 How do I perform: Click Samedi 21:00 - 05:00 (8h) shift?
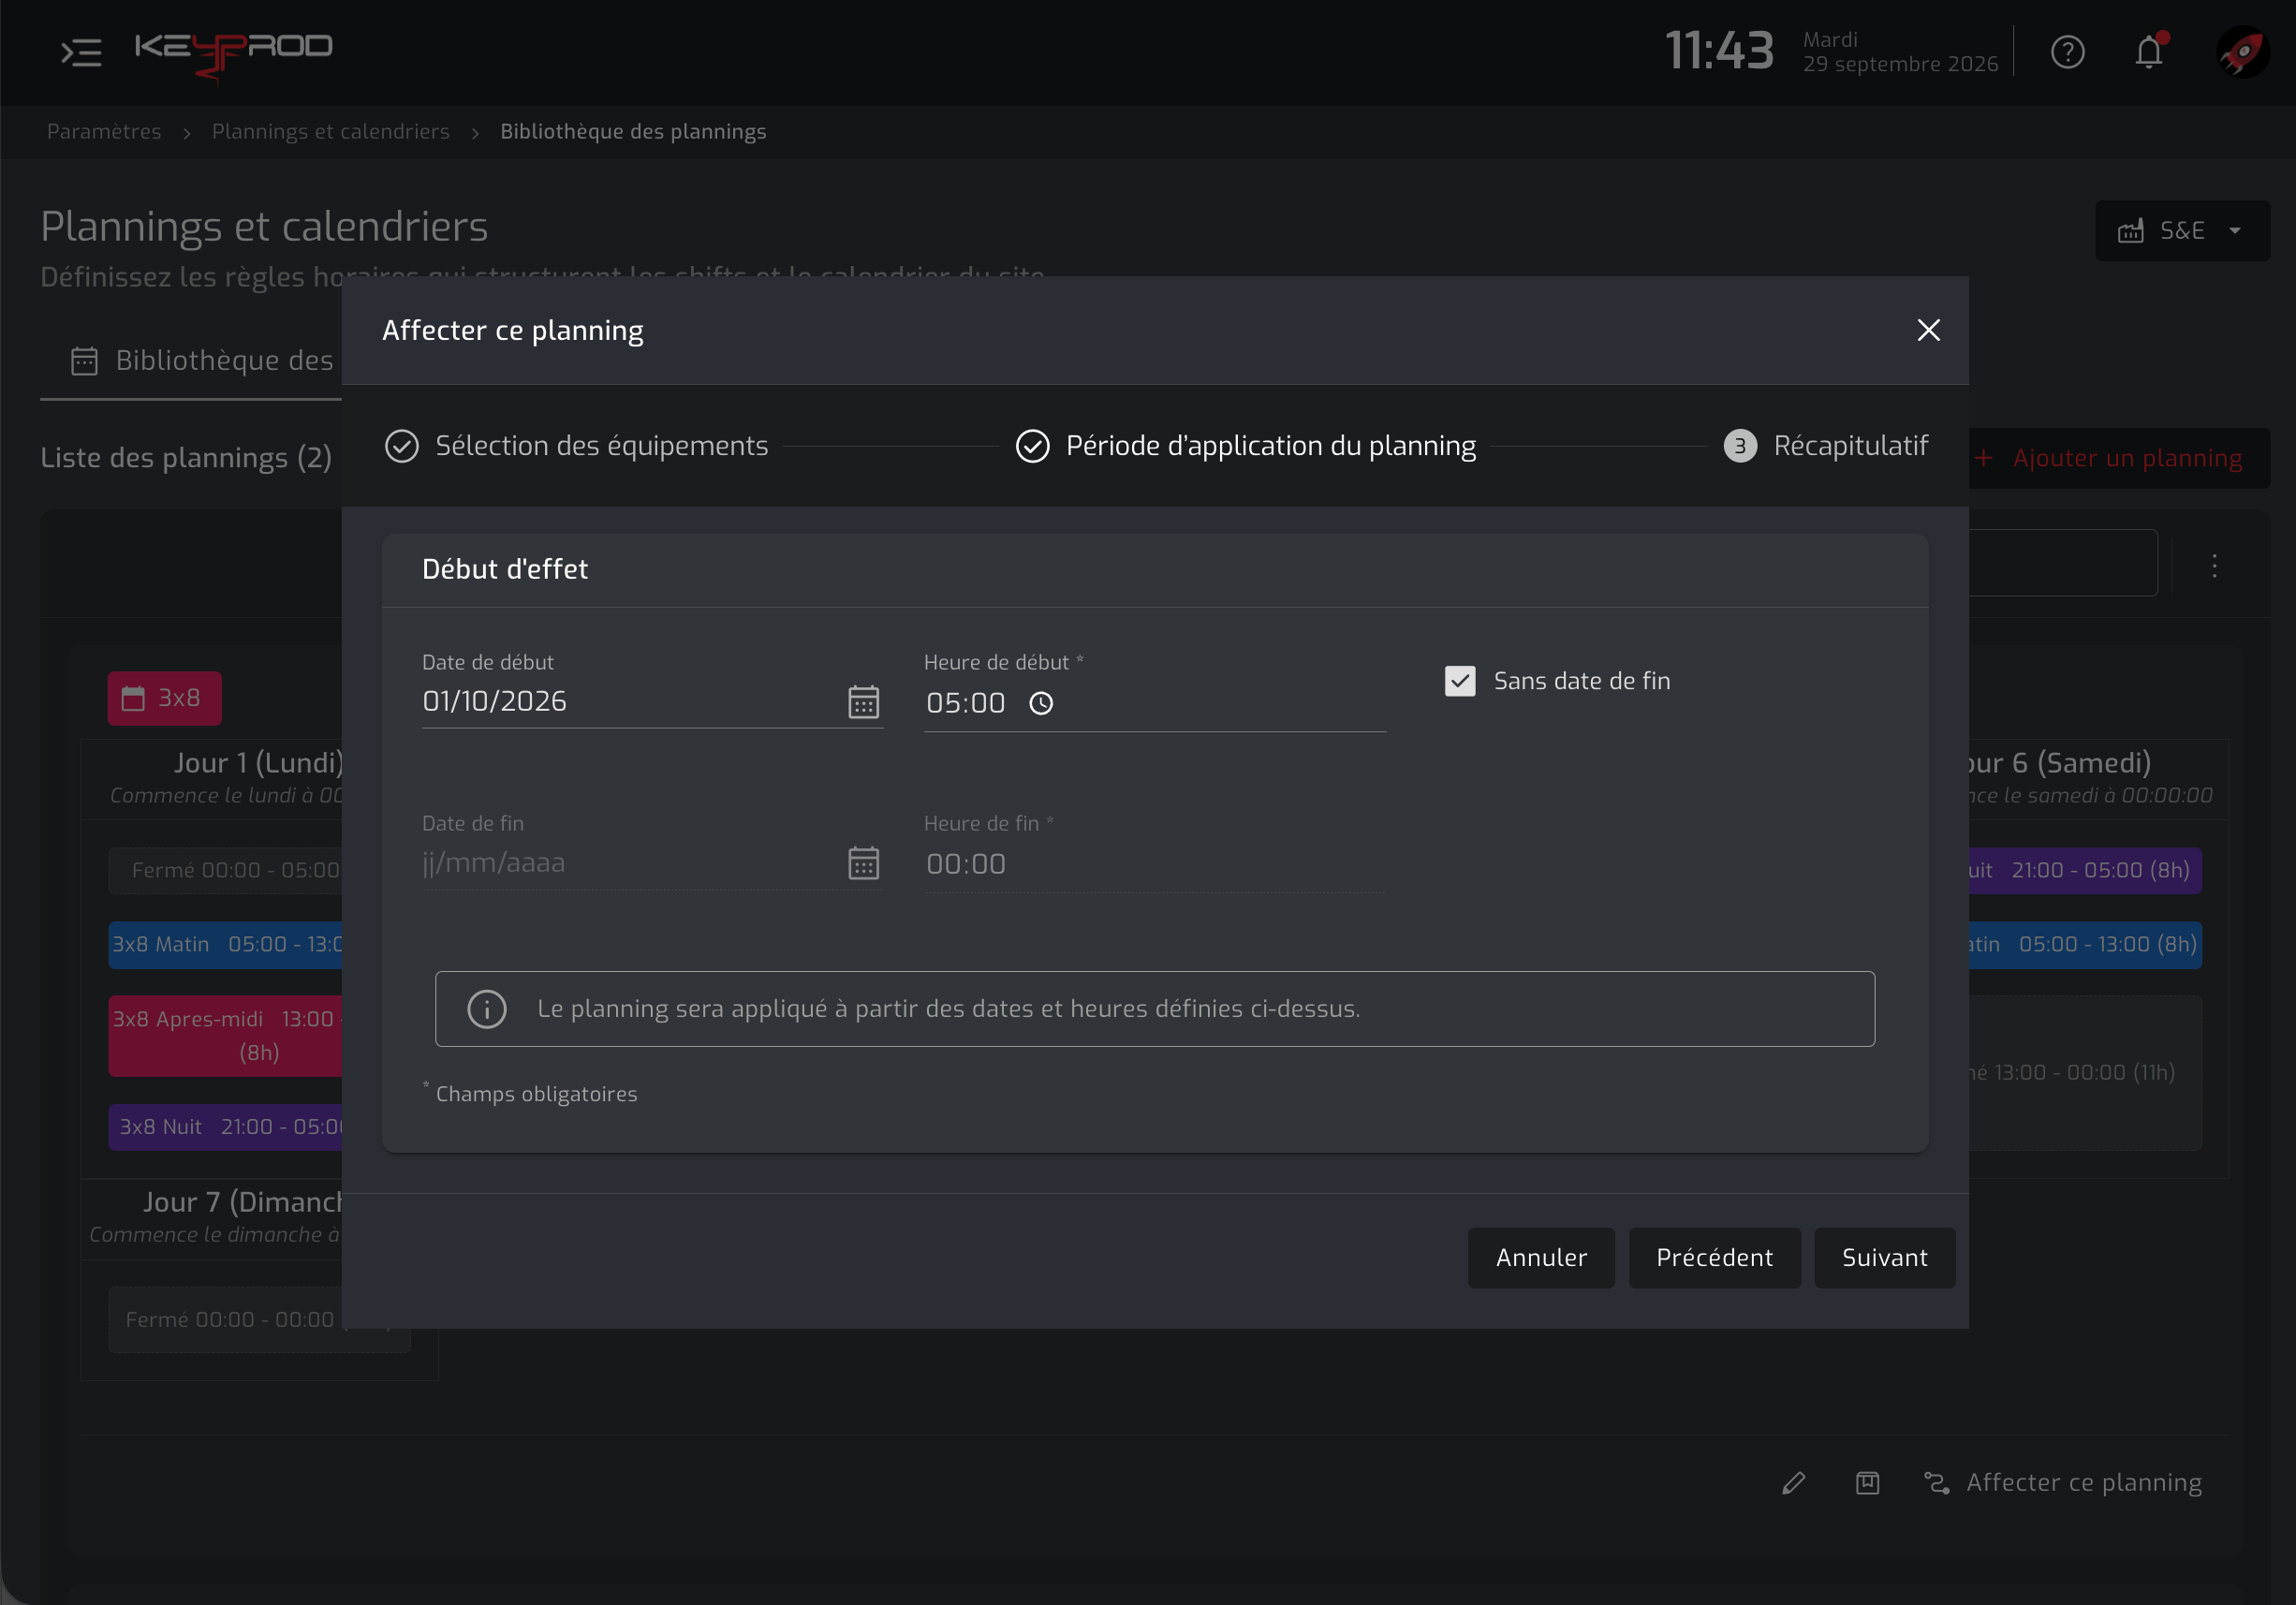[2085, 871]
